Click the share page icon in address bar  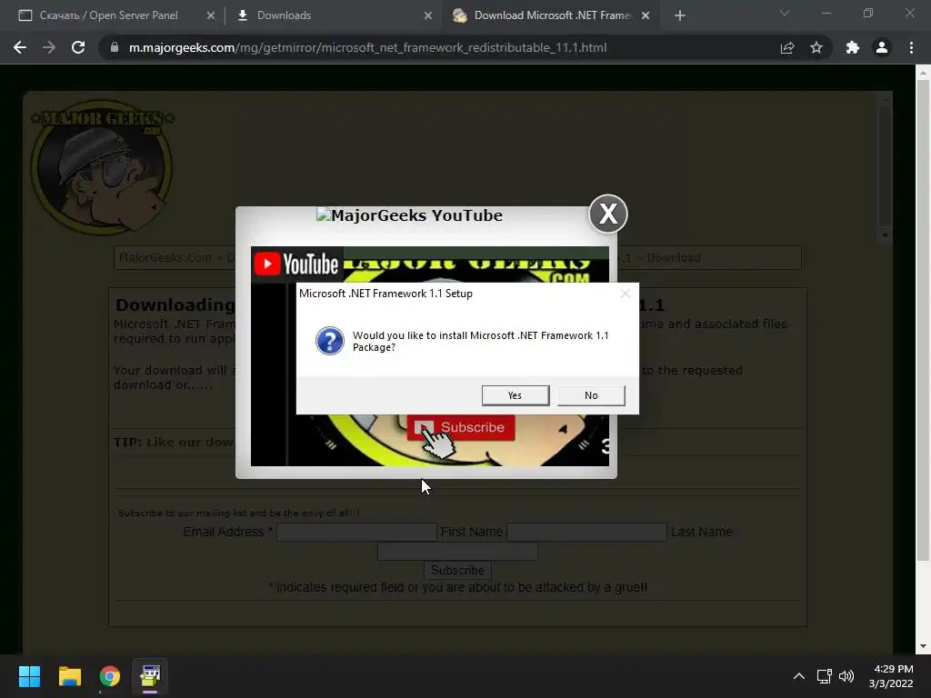787,47
